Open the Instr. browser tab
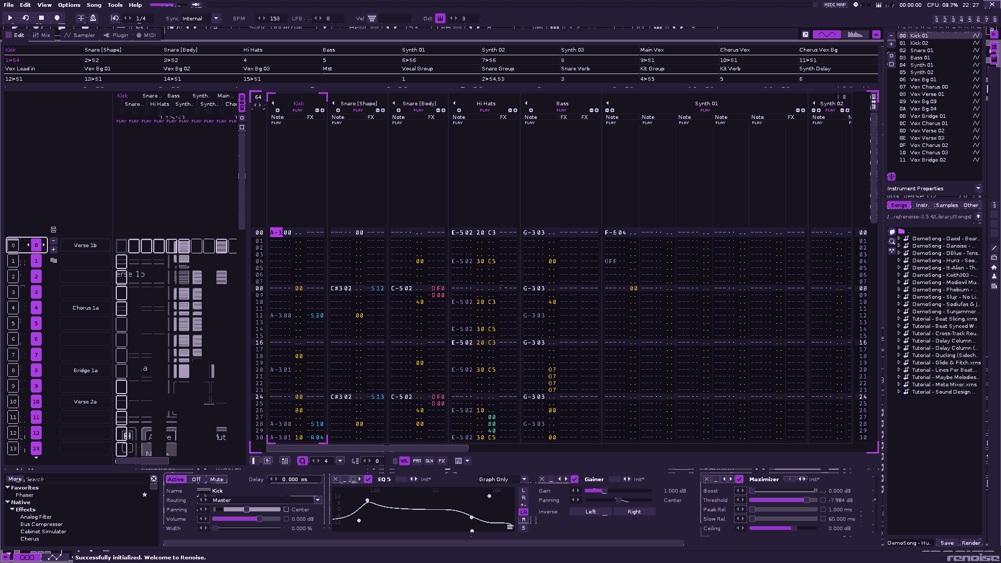The height and width of the screenshot is (563, 1001). click(x=922, y=205)
